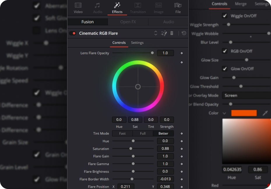This screenshot has height=189, width=271.
Task: Add keyframe on the Tint Mode row
Action: [x=182, y=133]
